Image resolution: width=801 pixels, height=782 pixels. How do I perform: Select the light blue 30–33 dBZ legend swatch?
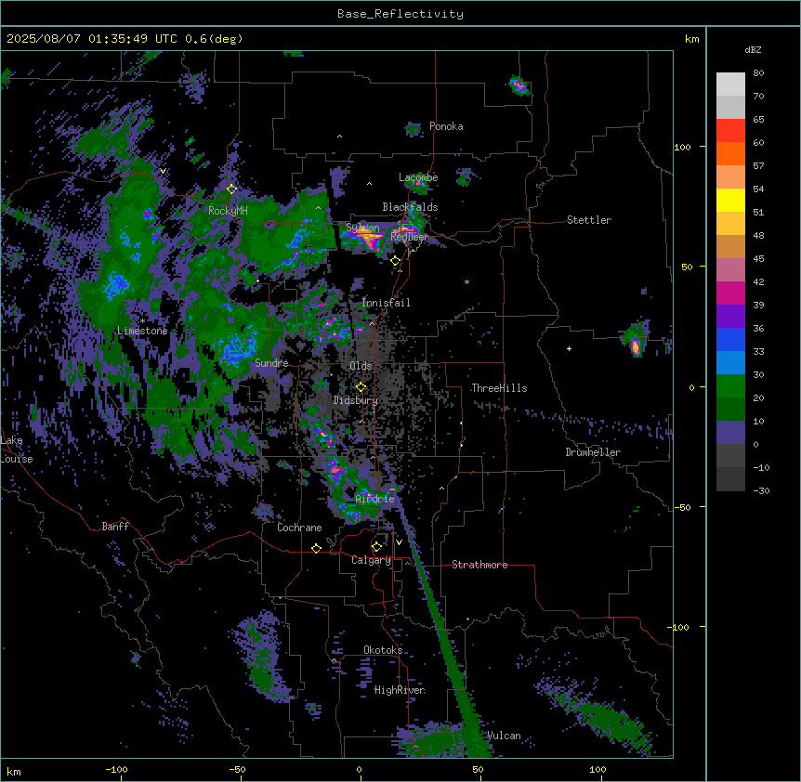[730, 363]
